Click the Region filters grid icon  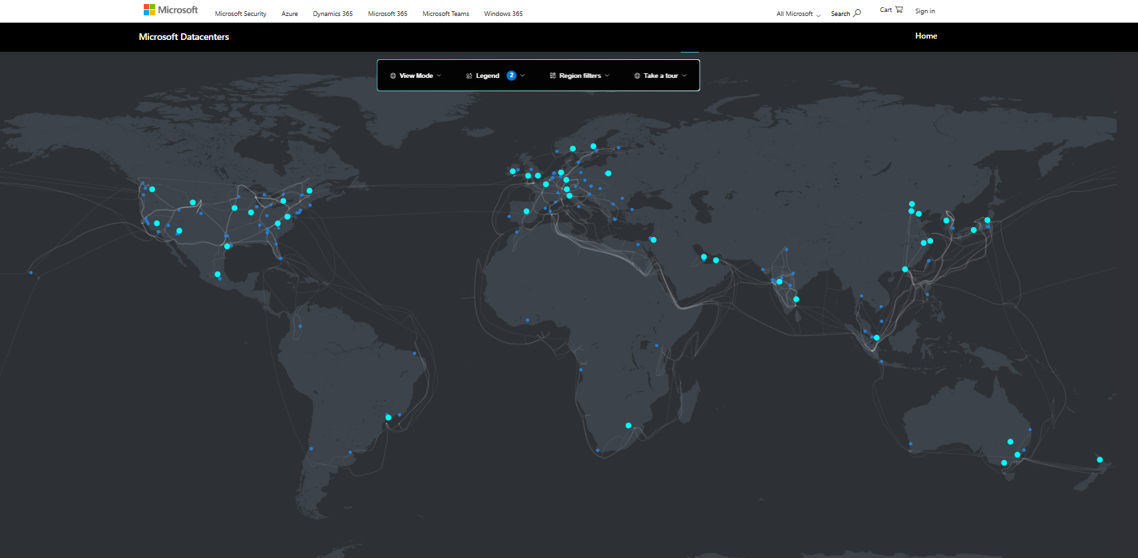pyautogui.click(x=552, y=76)
